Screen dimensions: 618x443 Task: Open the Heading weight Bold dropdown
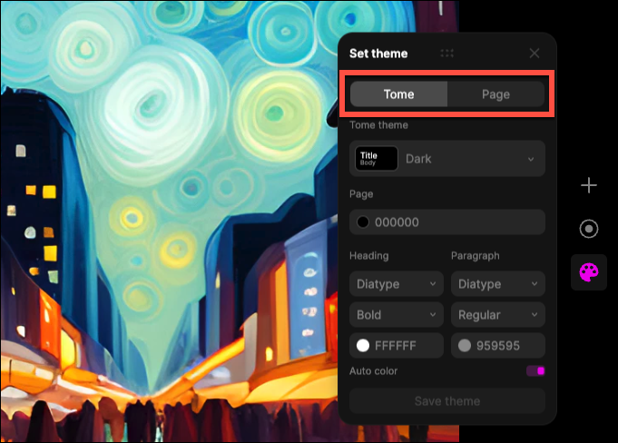[x=397, y=315]
